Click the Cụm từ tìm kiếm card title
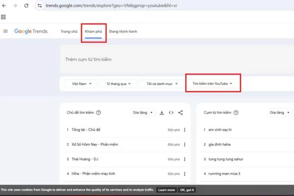Viewport: 294px width, 196px height. tap(218, 113)
